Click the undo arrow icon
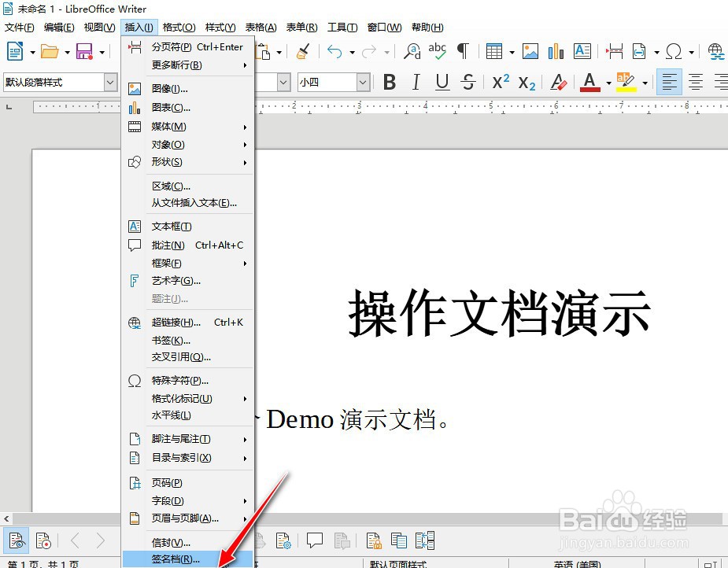This screenshot has width=728, height=568. [x=335, y=51]
